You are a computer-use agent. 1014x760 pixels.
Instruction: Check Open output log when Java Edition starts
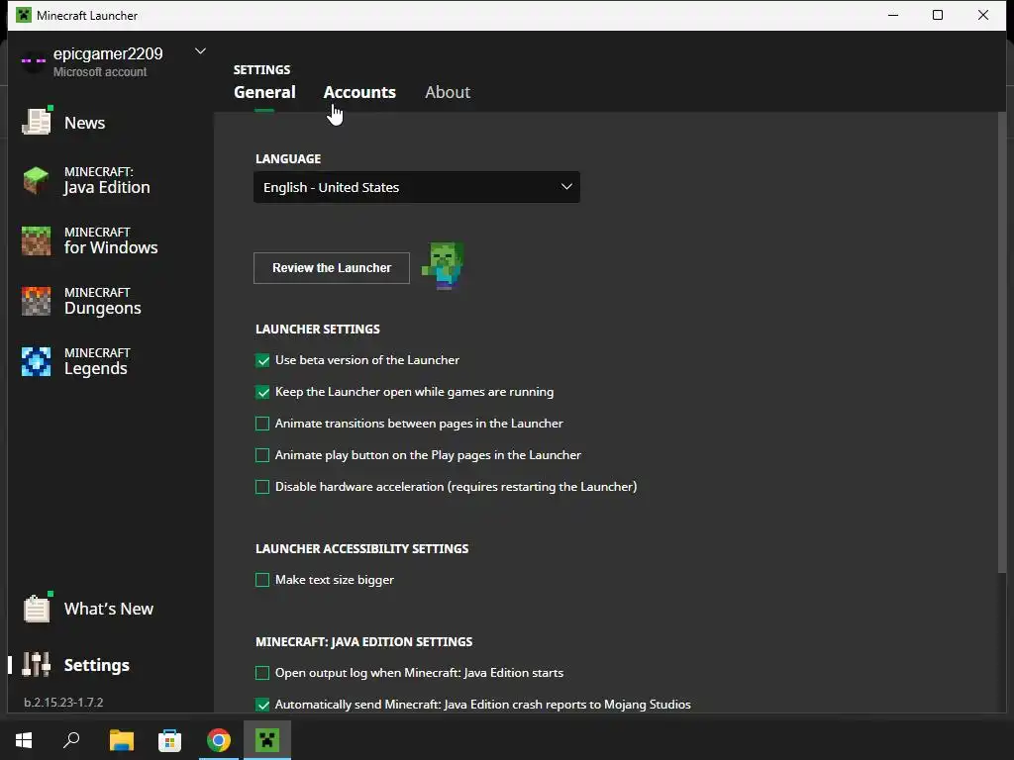pos(262,673)
